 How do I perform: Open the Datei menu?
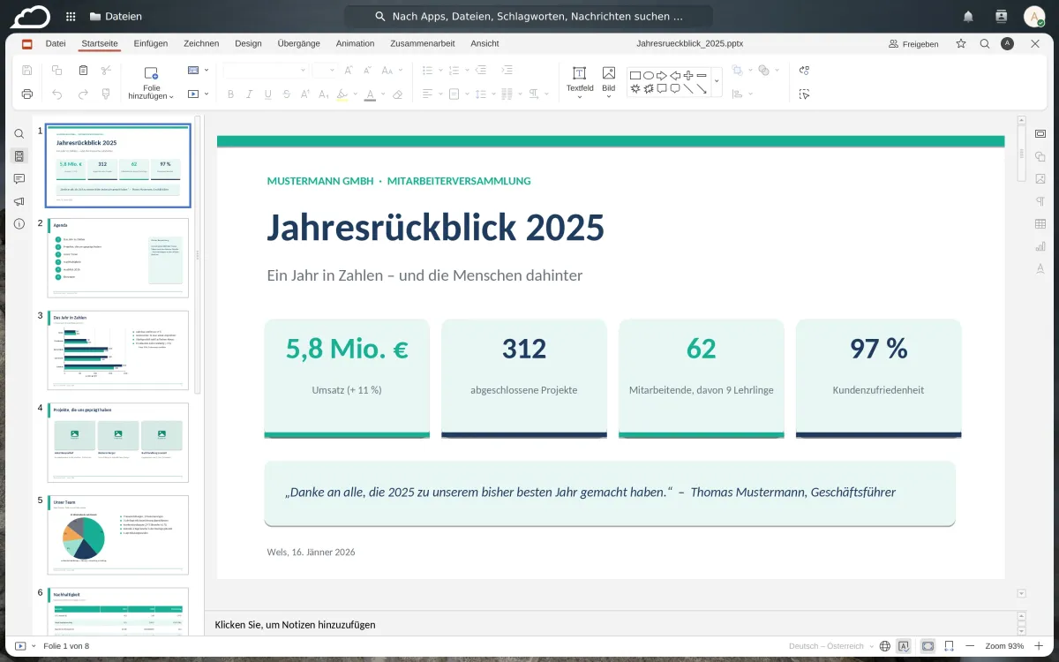coord(56,43)
